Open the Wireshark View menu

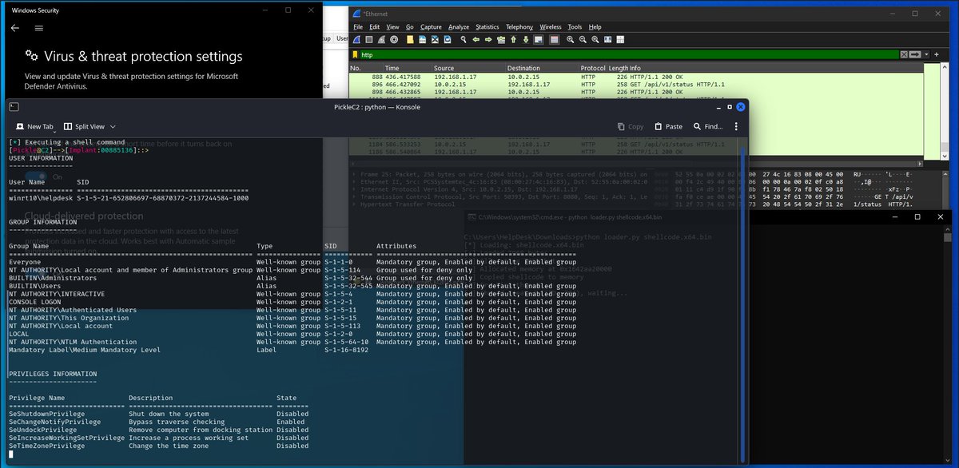click(x=391, y=26)
